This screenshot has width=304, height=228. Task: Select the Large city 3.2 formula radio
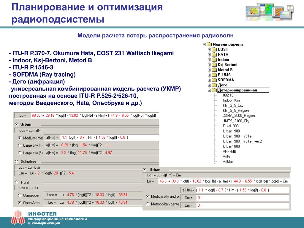[20, 153]
